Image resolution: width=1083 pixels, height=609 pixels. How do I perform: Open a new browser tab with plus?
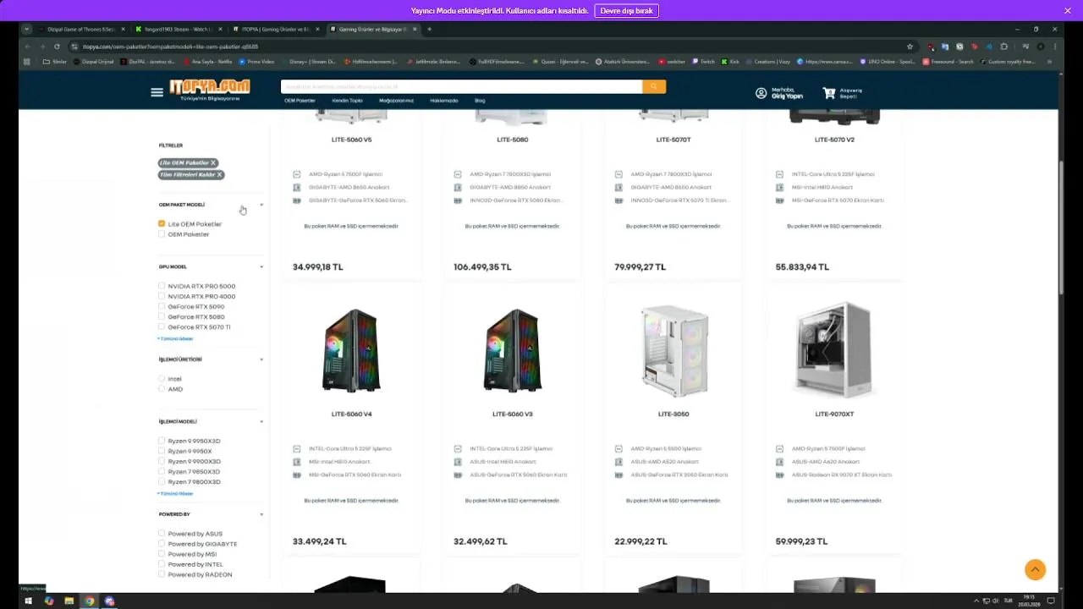429,29
